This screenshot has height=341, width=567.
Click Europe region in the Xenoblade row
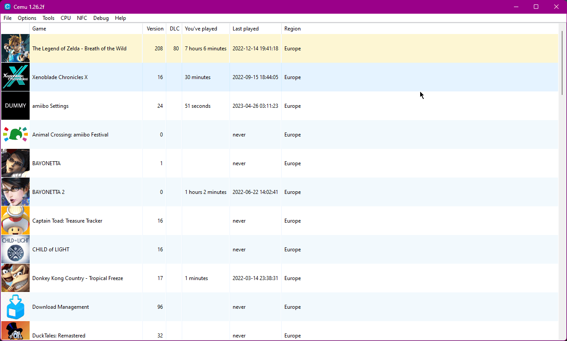tap(292, 77)
